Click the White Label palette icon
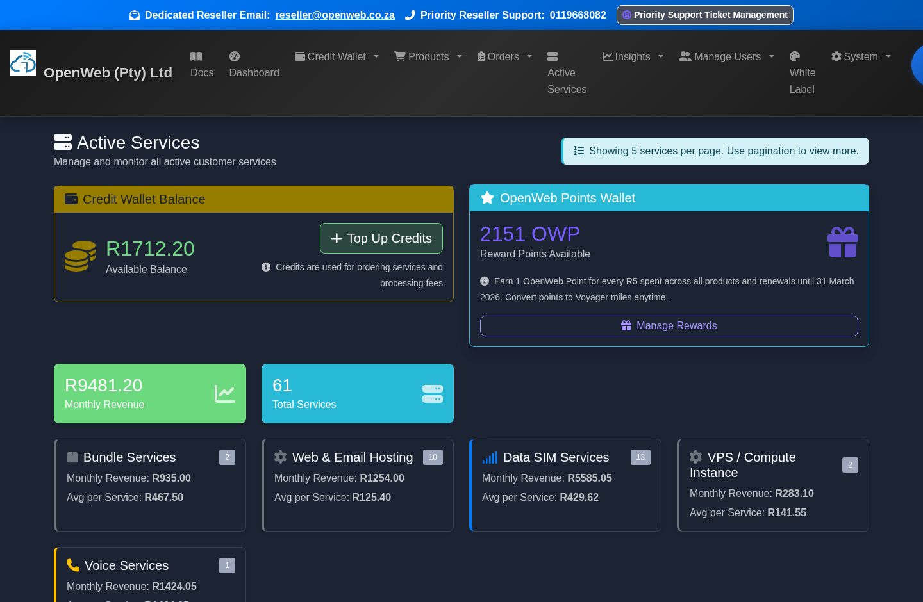The image size is (923, 602). [795, 56]
